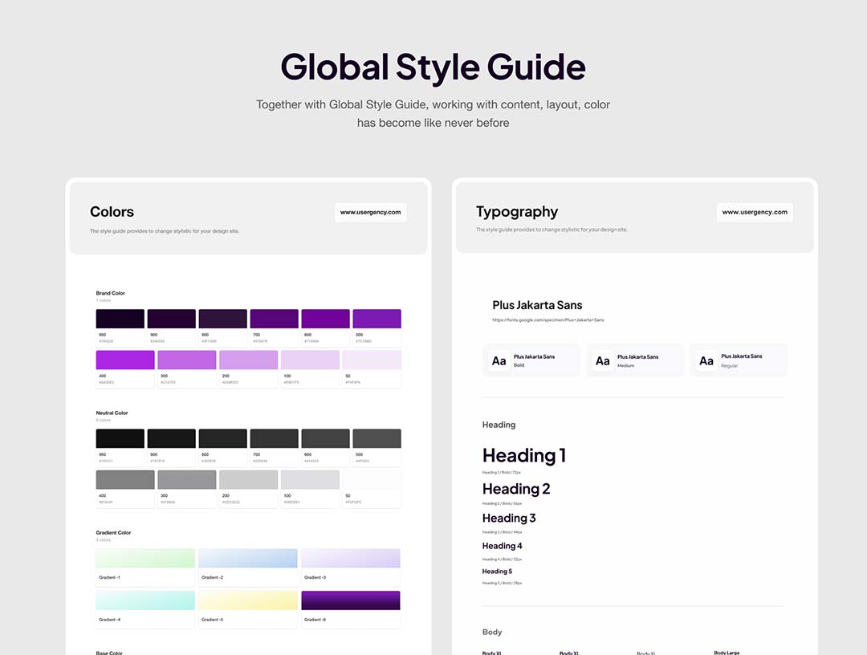Select the dark purple Gradient -6 swatch
Screen dimensions: 867x655
351,600
